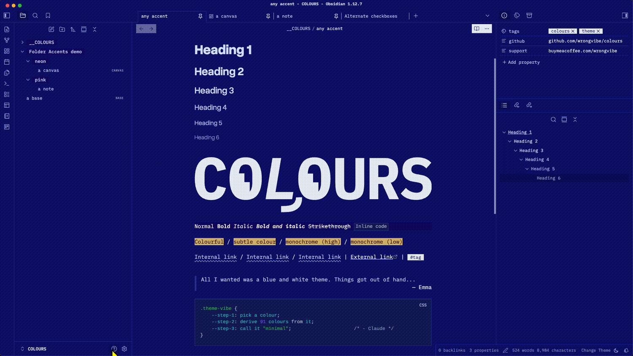The height and width of the screenshot is (356, 633).
Task: Click the checklist ribbon icon
Action: tap(7, 94)
